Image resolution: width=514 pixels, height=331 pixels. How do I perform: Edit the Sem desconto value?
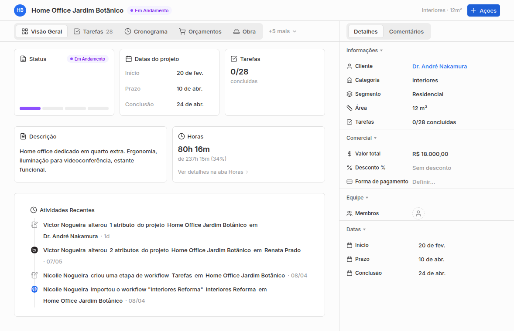click(432, 168)
